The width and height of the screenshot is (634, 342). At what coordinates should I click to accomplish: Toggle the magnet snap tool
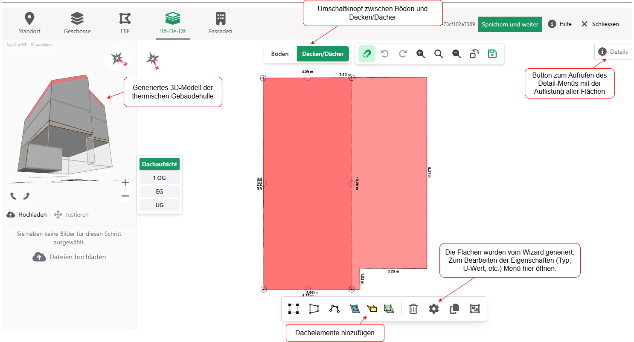(x=367, y=54)
